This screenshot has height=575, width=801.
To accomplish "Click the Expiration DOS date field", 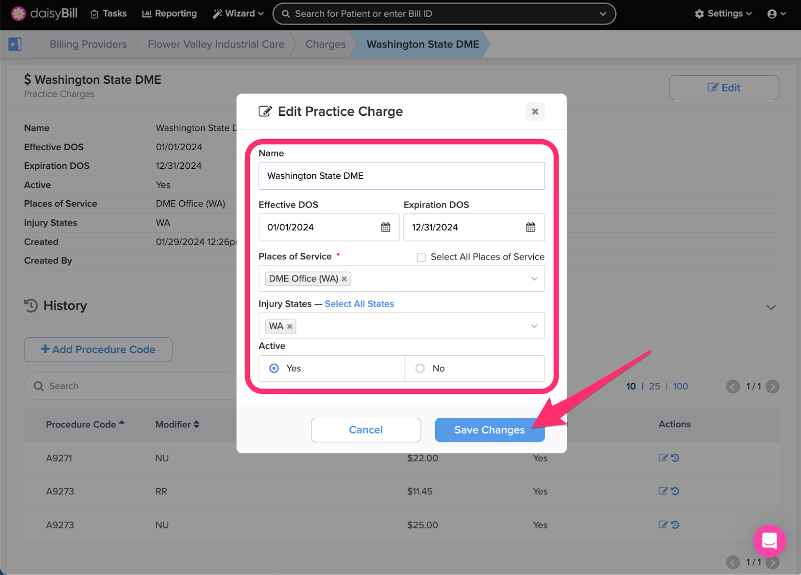I will tap(474, 227).
